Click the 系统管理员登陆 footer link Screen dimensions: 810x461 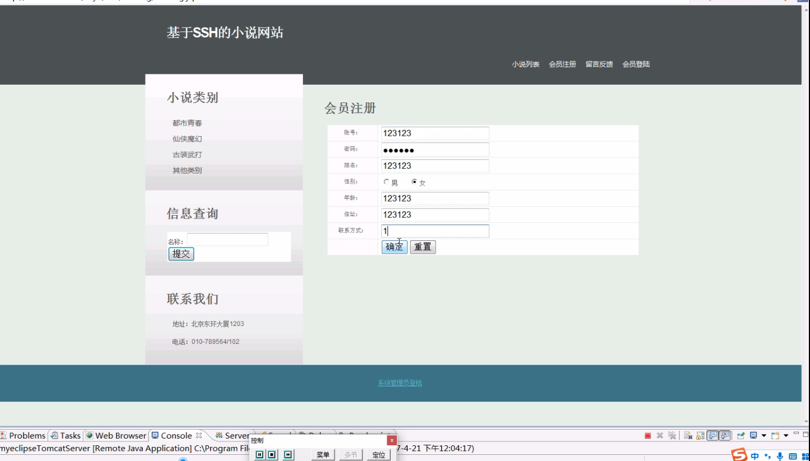click(x=400, y=383)
